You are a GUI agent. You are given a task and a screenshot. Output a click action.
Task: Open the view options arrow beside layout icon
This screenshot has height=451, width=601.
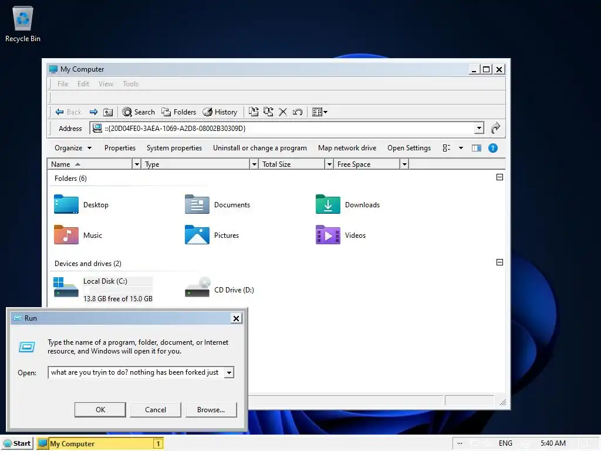(461, 148)
